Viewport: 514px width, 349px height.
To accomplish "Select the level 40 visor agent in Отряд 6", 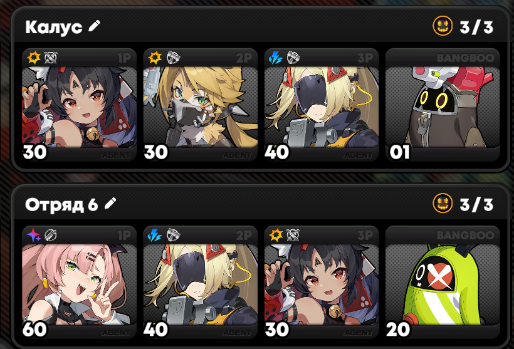I will (x=201, y=282).
